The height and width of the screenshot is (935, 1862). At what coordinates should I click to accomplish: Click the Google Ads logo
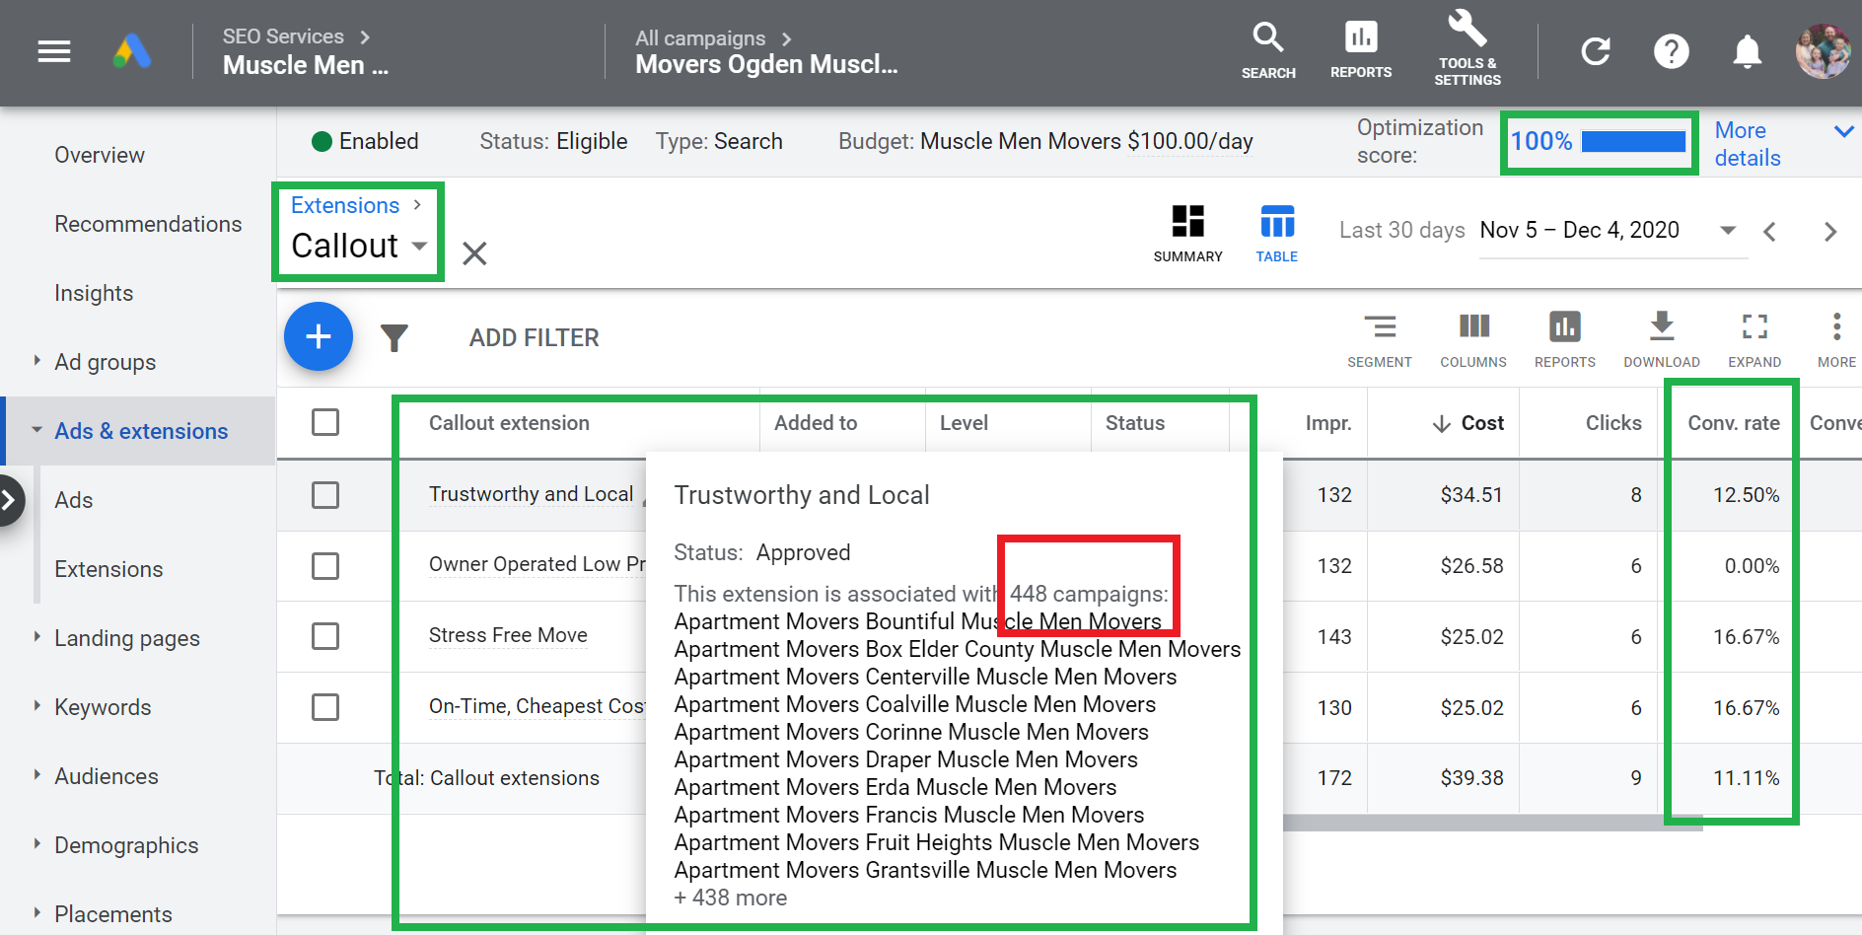(x=131, y=51)
